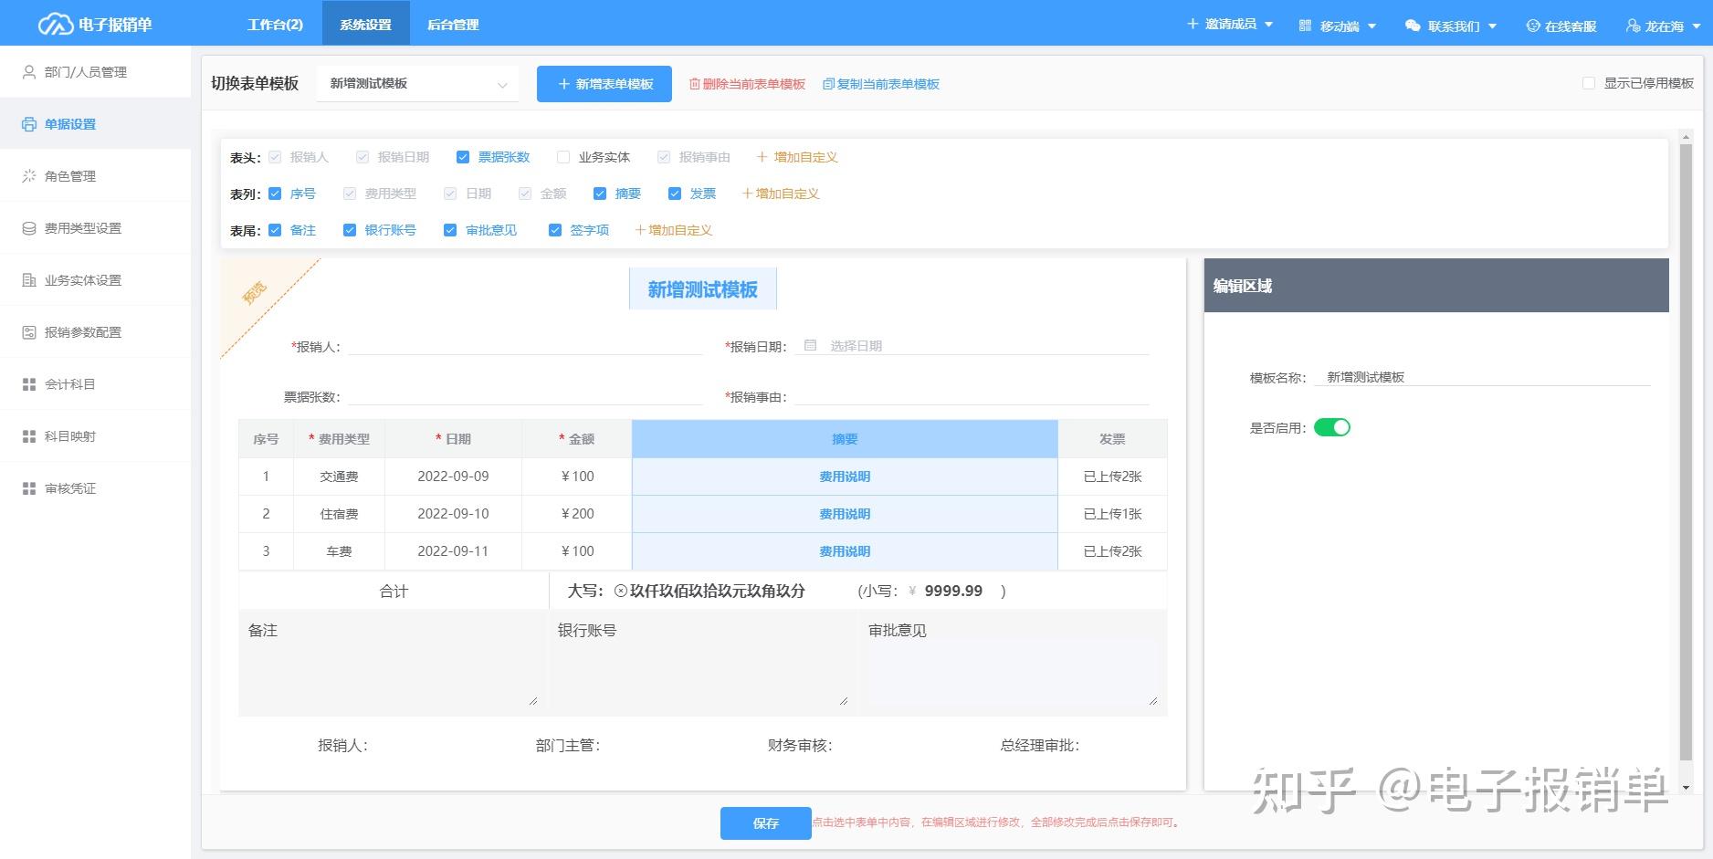Click the scrollbar down arrow

point(1686,787)
